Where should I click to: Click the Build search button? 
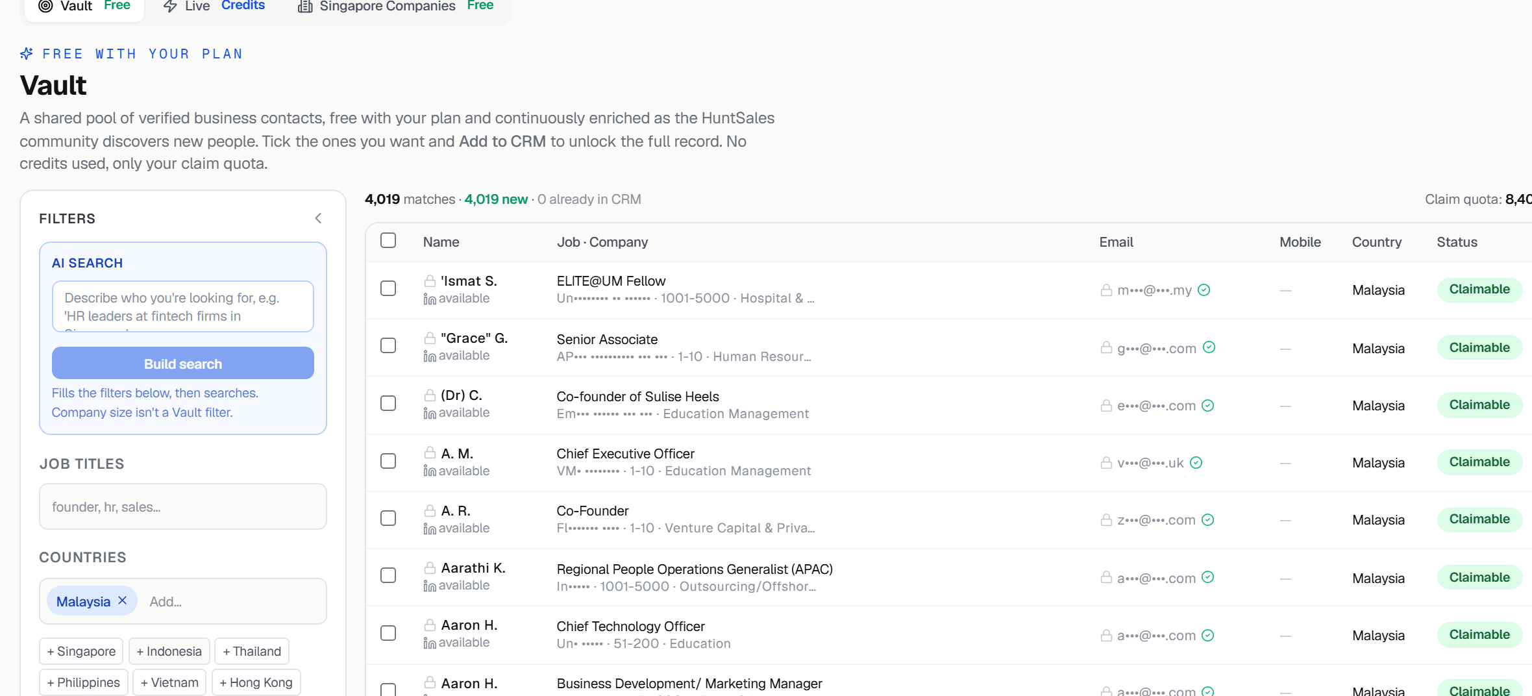(183, 364)
